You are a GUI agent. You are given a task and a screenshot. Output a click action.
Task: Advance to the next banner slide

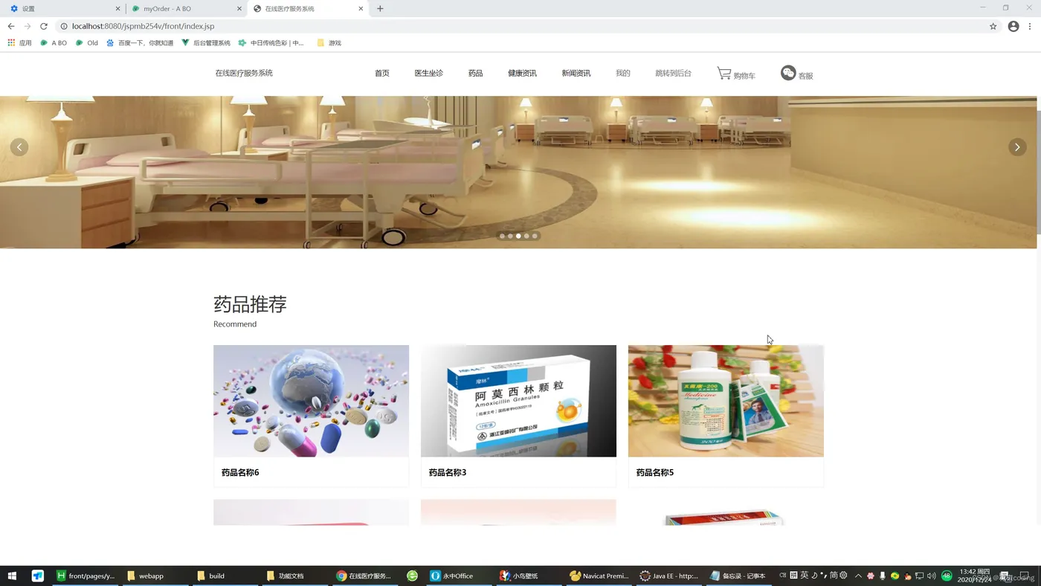[1017, 147]
